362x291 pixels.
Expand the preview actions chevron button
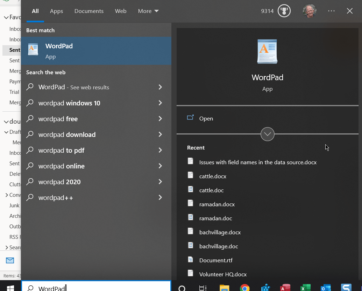pos(267,134)
